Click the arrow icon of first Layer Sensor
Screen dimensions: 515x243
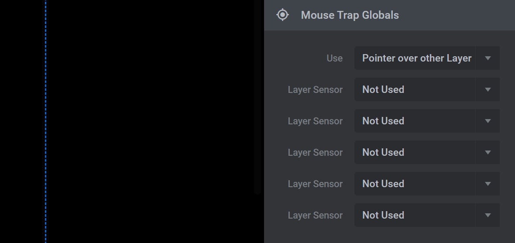coord(488,89)
